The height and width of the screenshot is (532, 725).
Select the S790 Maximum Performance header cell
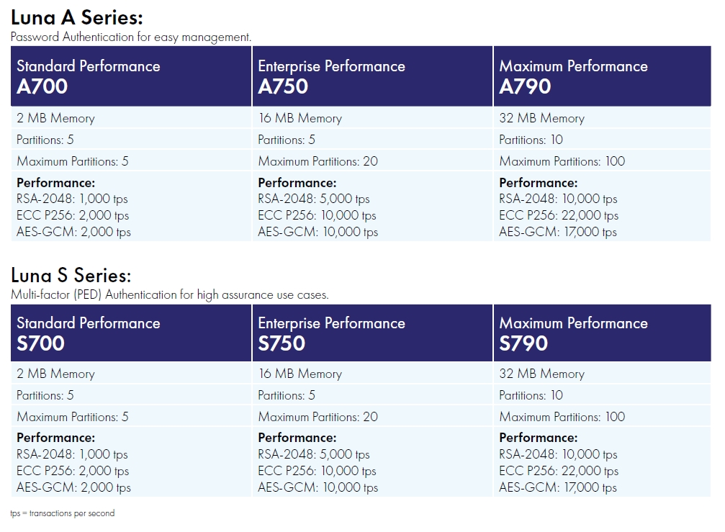pos(602,333)
